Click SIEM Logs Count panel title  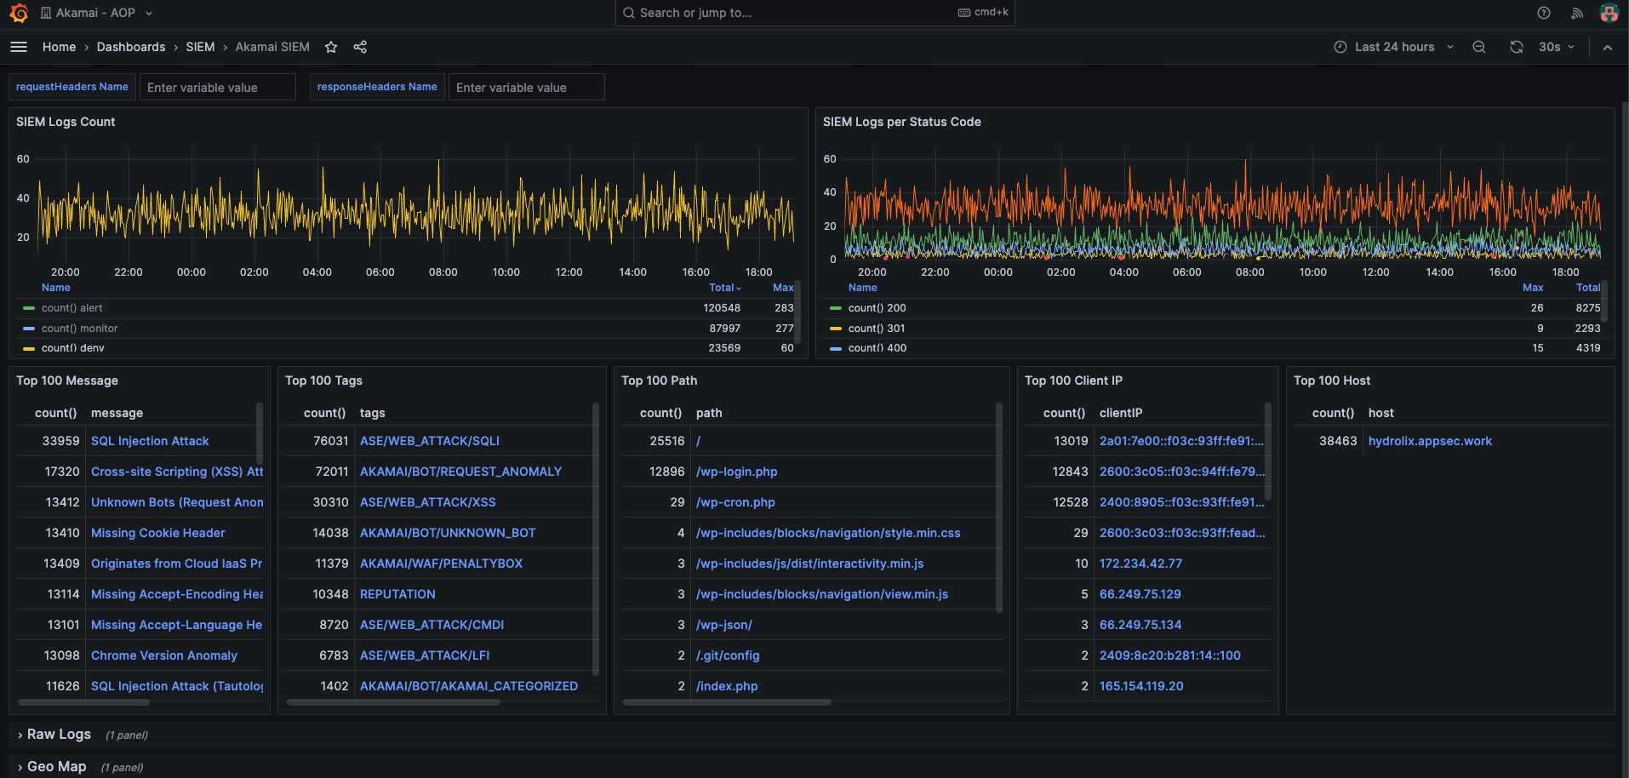(66, 122)
